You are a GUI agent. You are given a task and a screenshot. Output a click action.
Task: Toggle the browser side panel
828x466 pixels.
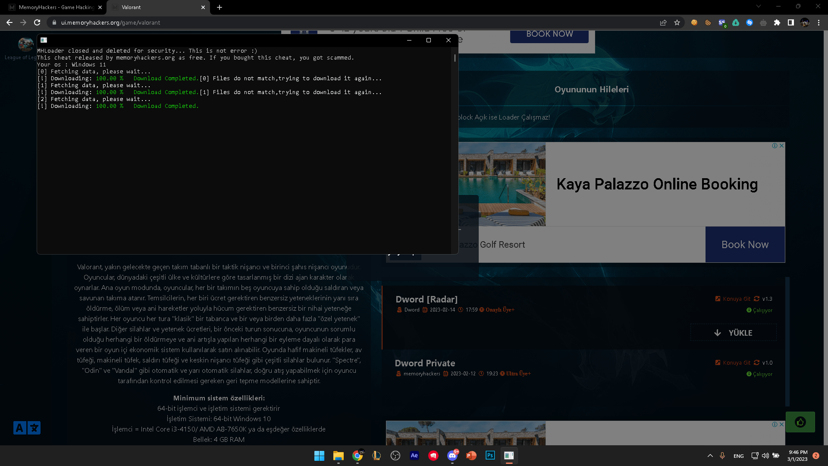tap(791, 22)
